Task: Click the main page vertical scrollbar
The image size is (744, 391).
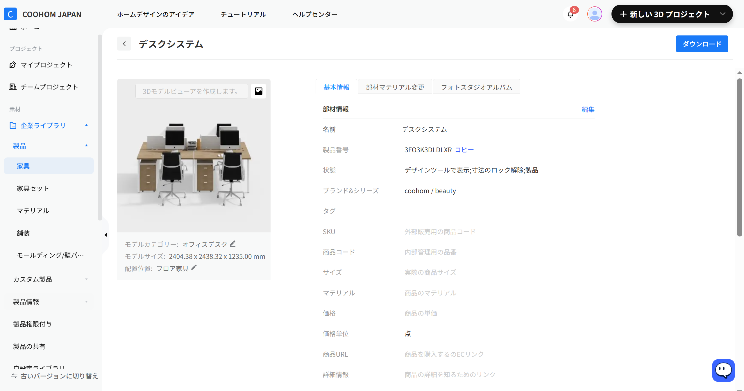Action: [x=739, y=157]
